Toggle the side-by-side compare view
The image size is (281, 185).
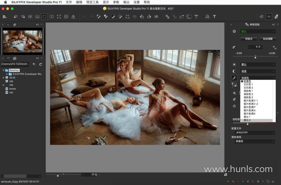tap(52, 17)
